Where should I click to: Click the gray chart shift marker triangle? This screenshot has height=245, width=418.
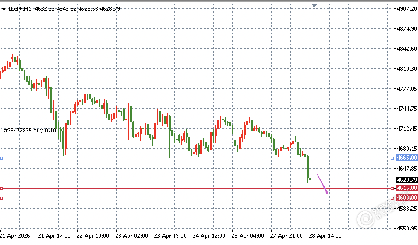tap(315, 5)
